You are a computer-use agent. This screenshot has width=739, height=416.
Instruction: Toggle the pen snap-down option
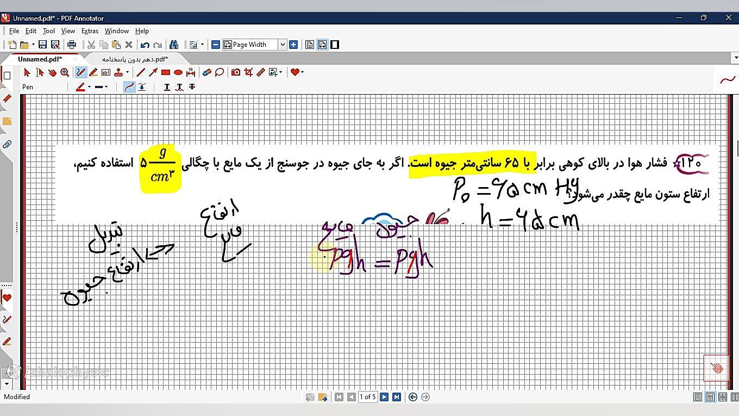click(142, 87)
